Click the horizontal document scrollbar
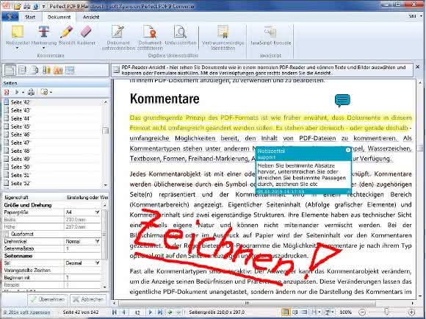 [x=248, y=303]
